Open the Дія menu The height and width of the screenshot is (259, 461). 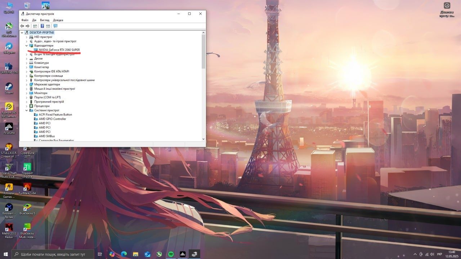pyautogui.click(x=34, y=20)
